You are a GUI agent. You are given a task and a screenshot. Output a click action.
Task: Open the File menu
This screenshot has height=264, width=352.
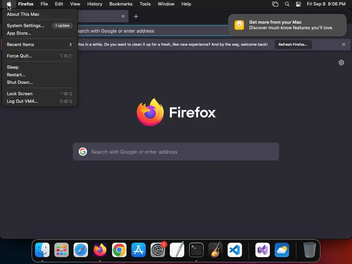[44, 4]
